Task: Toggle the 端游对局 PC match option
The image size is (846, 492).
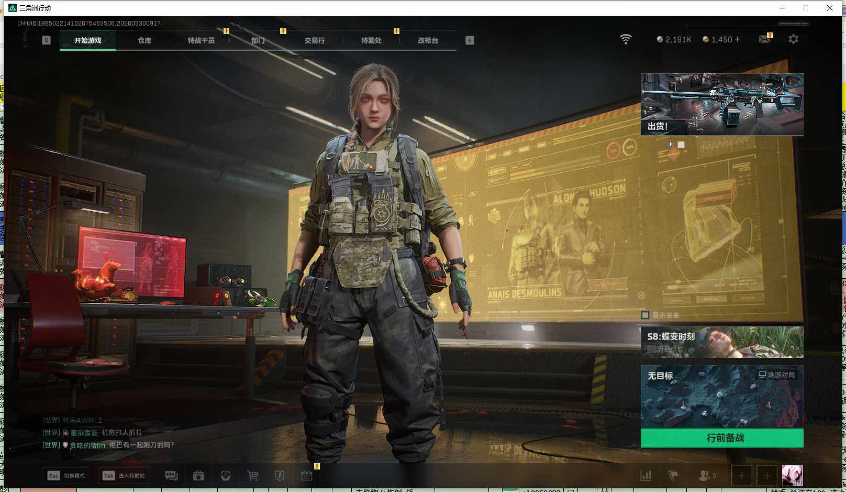Action: [x=777, y=375]
